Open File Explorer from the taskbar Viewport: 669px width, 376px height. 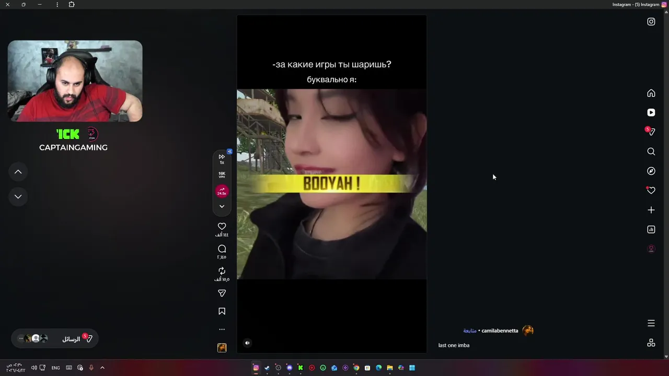coord(390,368)
